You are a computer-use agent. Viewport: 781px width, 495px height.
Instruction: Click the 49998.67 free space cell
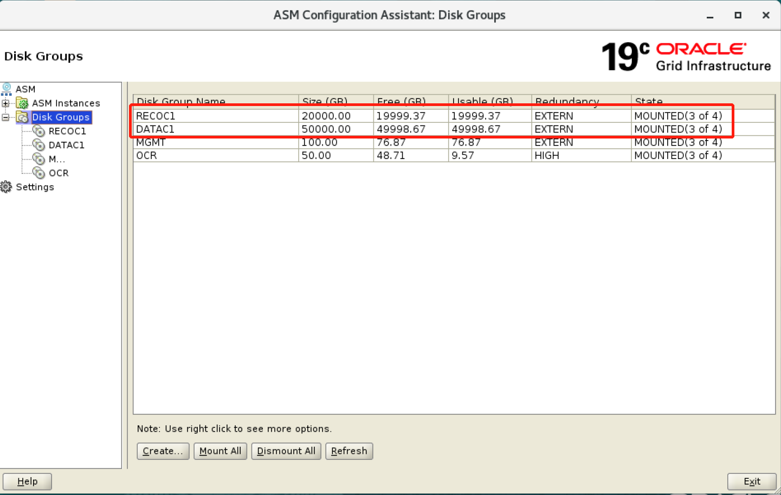pyautogui.click(x=411, y=129)
